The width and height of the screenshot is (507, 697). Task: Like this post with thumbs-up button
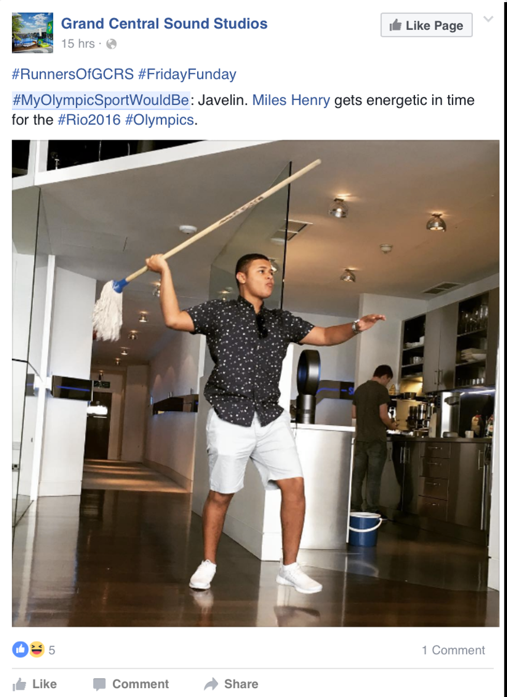tap(35, 684)
